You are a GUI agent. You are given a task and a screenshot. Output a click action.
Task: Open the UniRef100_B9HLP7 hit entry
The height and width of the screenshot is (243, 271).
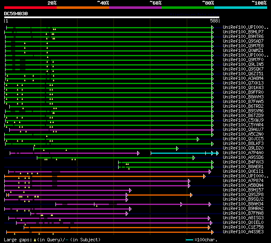tap(243, 32)
